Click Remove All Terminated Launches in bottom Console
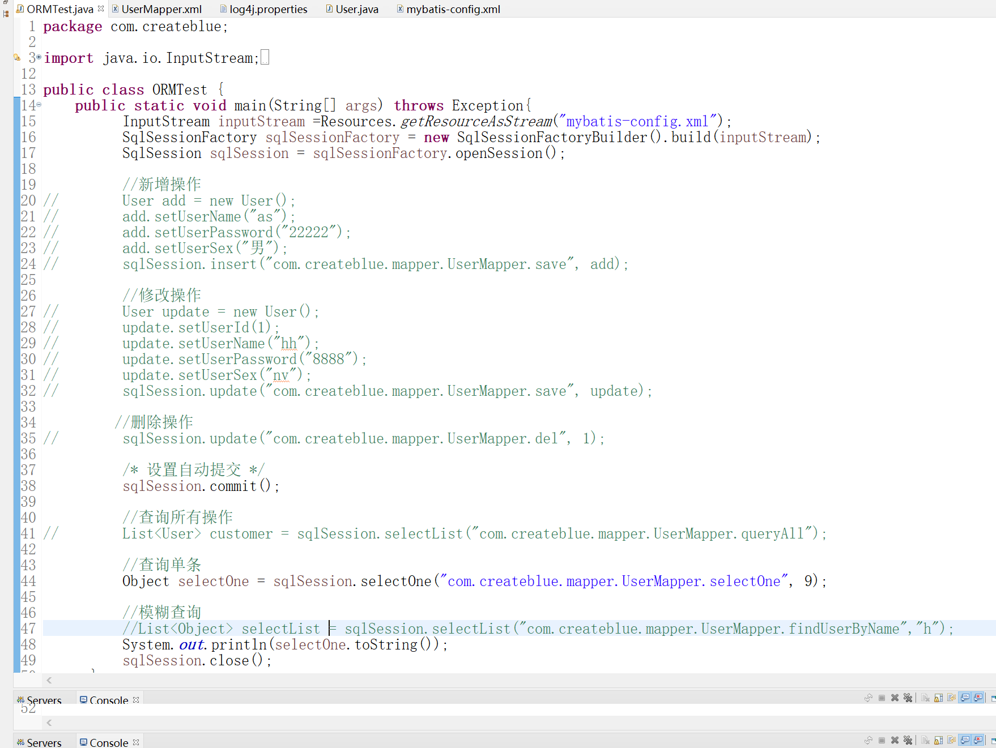 908,740
